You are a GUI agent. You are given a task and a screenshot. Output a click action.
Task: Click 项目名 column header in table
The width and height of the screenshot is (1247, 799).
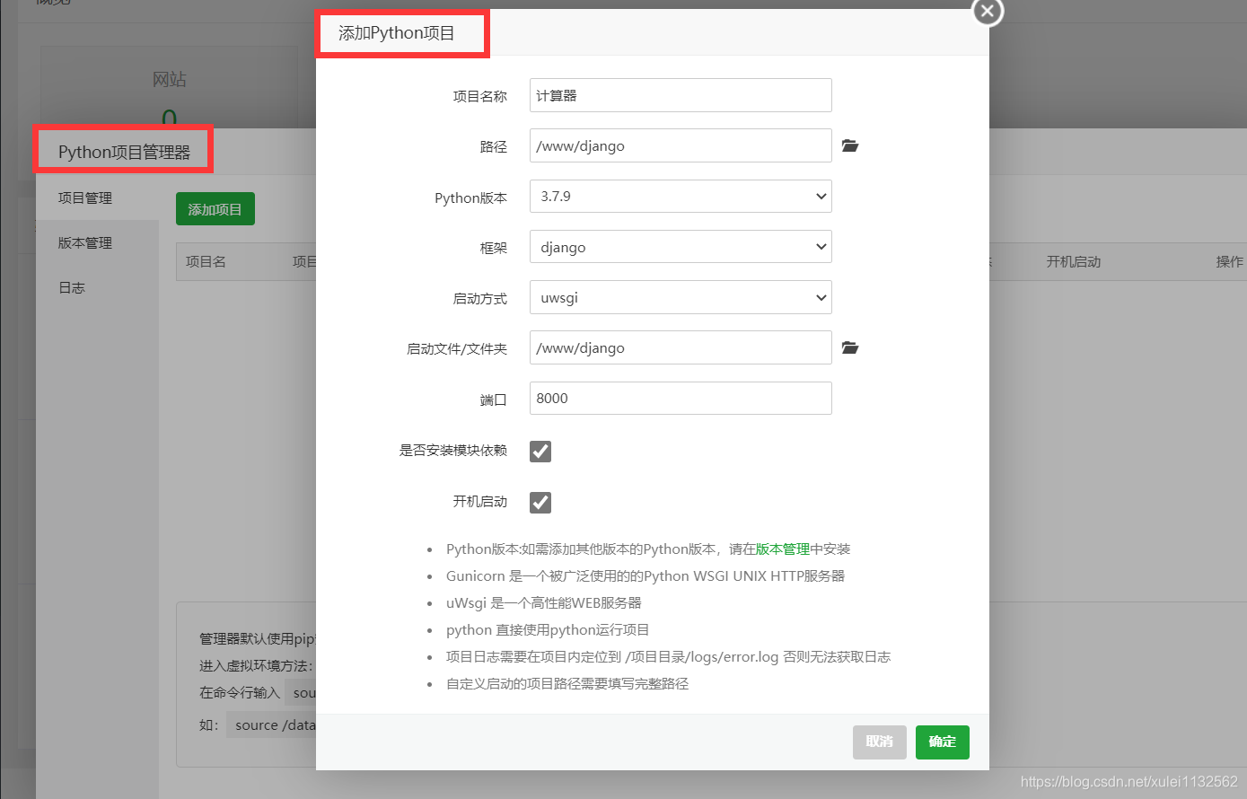206,261
